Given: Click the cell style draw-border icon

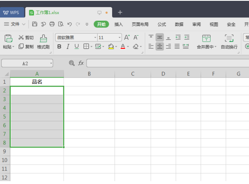Looking at the screenshot, I should point(98,46).
